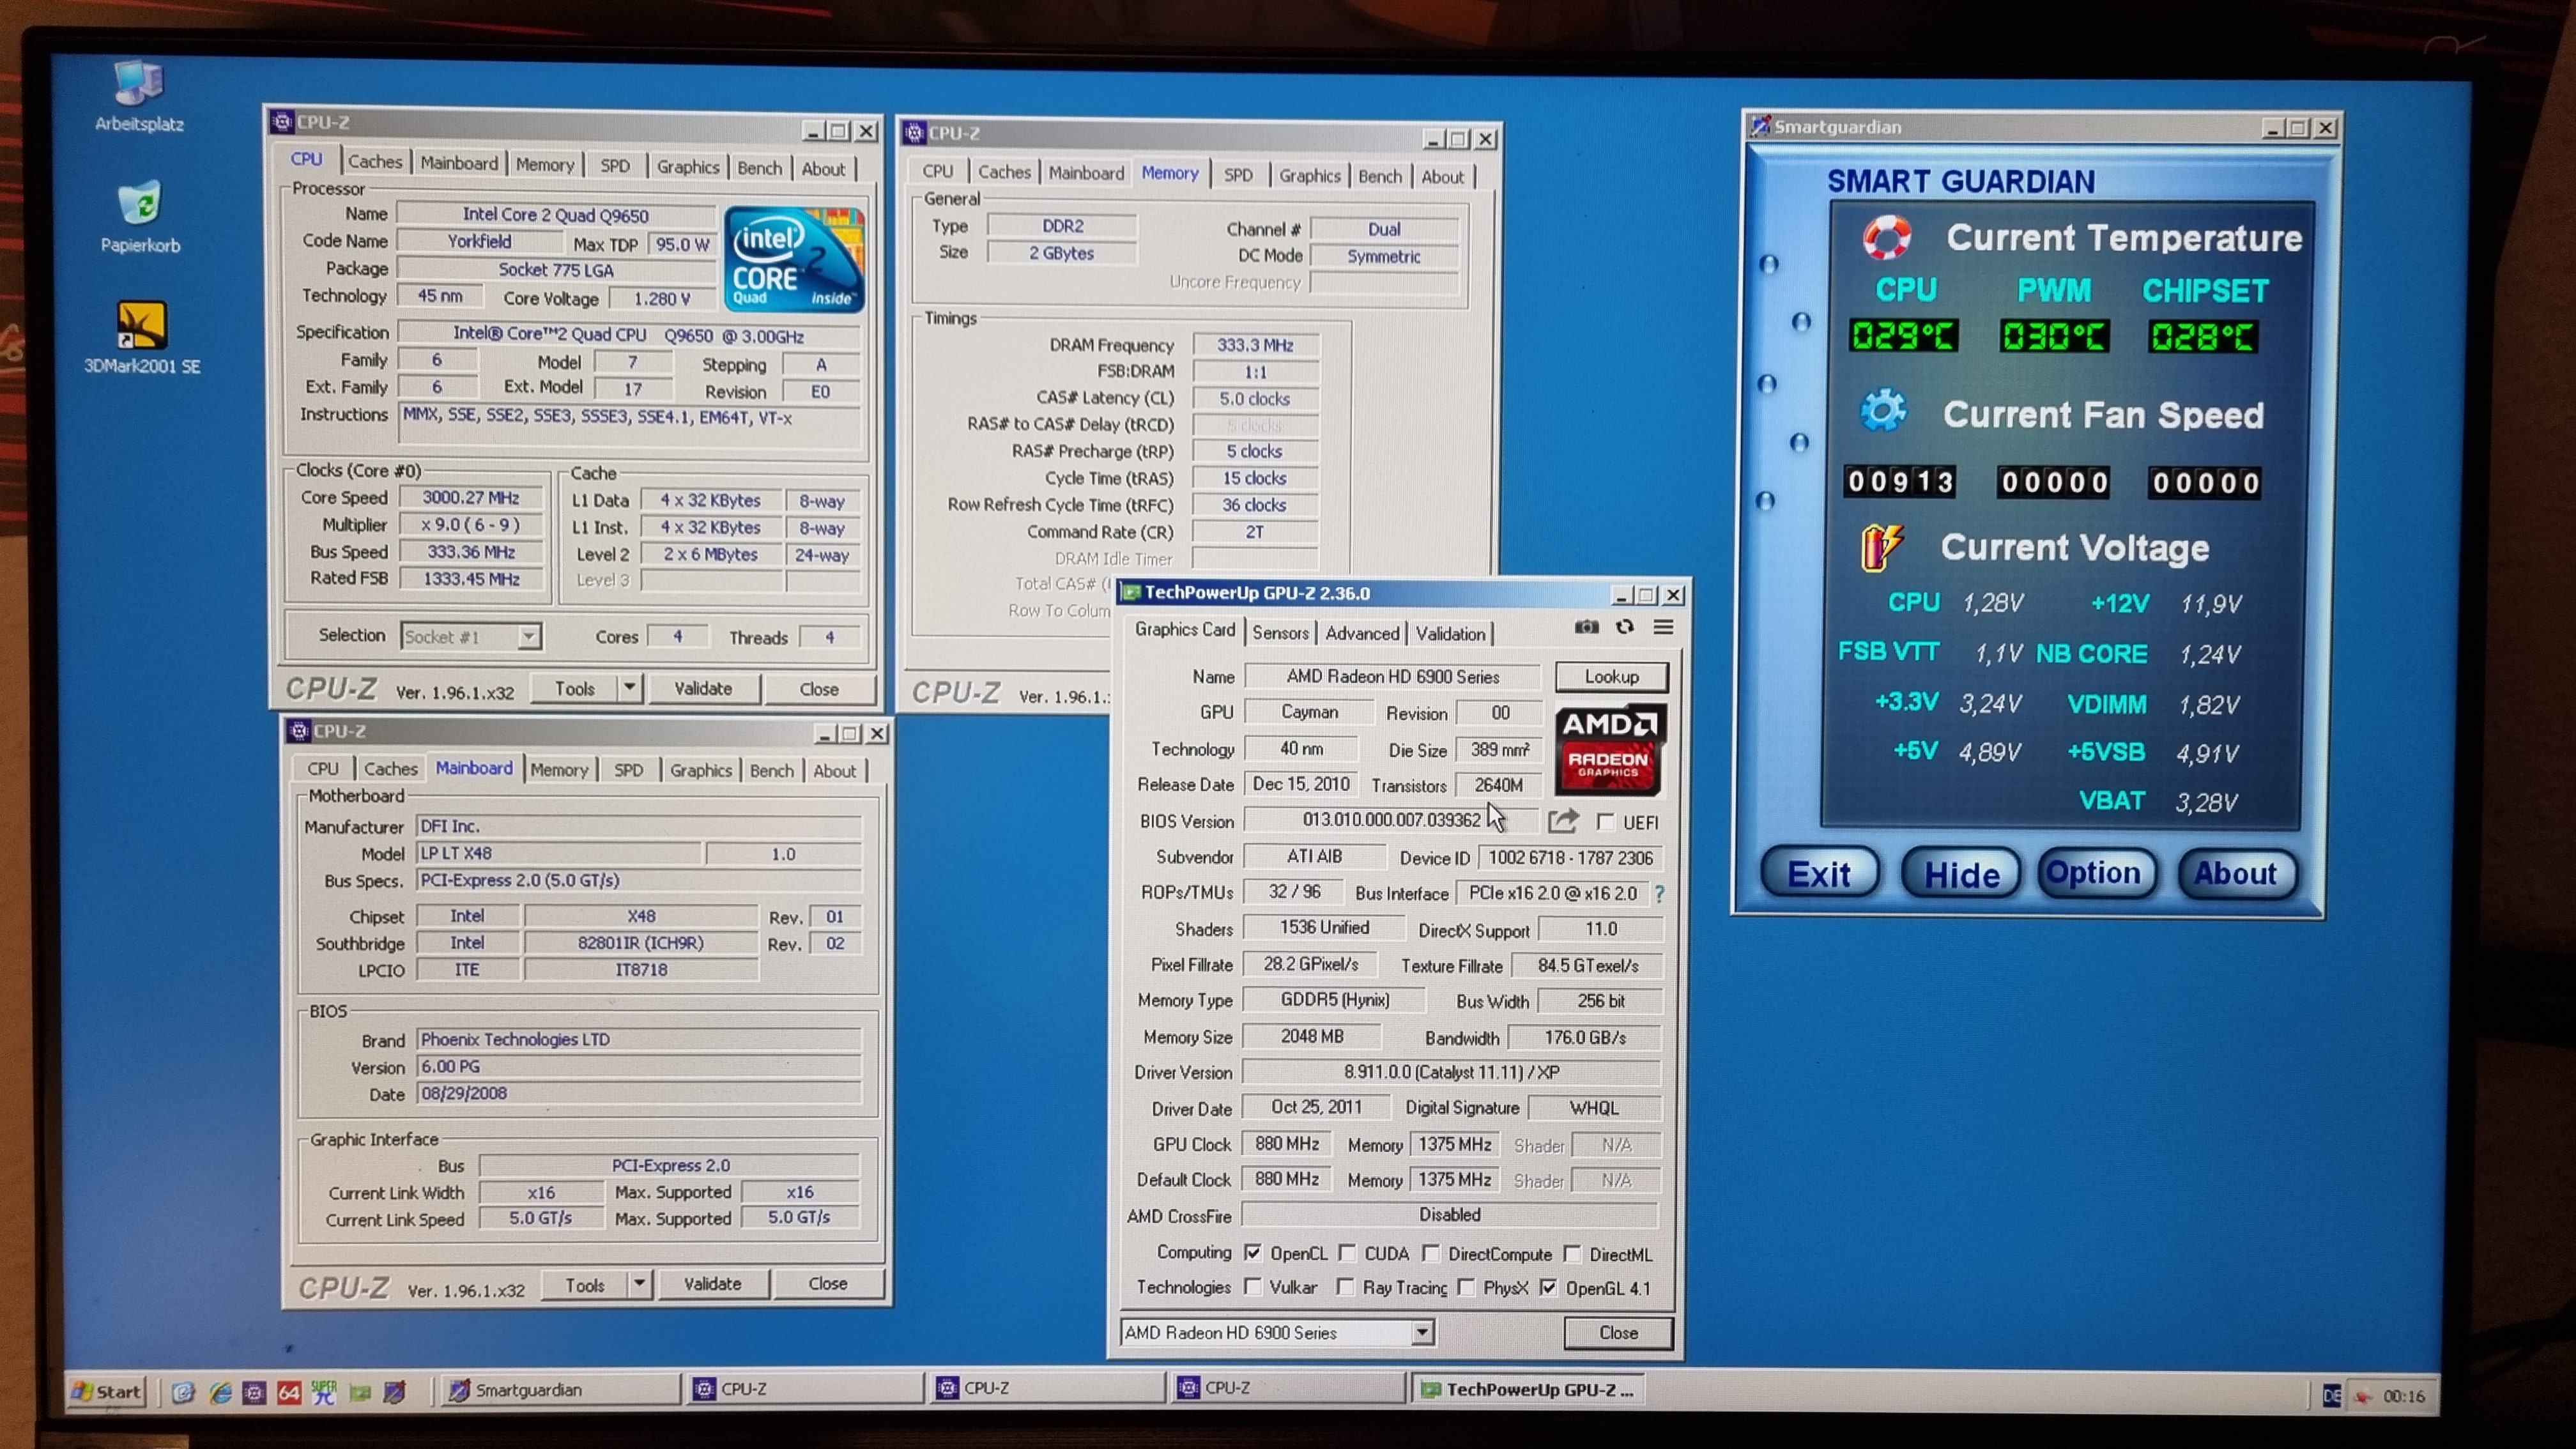Image resolution: width=2576 pixels, height=1449 pixels.
Task: Click the CPU fan speed 00913 readout
Action: 1900,482
